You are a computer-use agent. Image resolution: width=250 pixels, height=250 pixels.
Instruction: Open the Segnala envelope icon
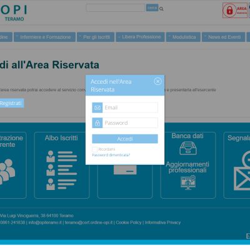coord(242,171)
